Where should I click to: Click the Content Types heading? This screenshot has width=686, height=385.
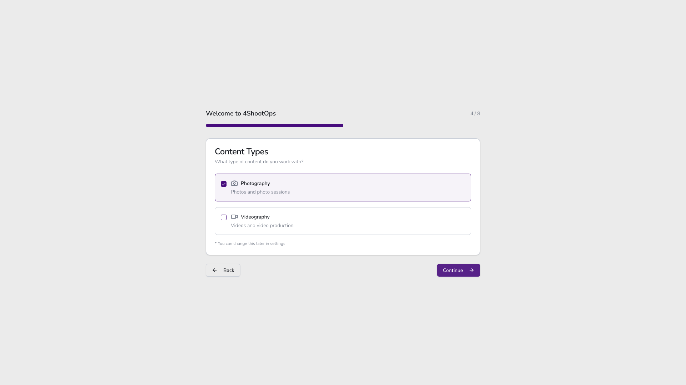241,152
